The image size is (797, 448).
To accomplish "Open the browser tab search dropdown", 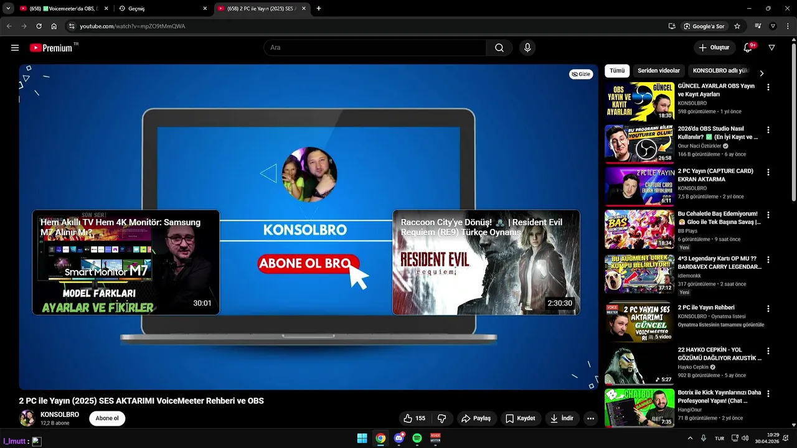I will click(8, 9).
